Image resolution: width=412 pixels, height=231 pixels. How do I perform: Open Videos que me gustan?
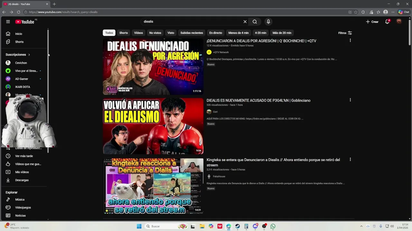point(24,164)
